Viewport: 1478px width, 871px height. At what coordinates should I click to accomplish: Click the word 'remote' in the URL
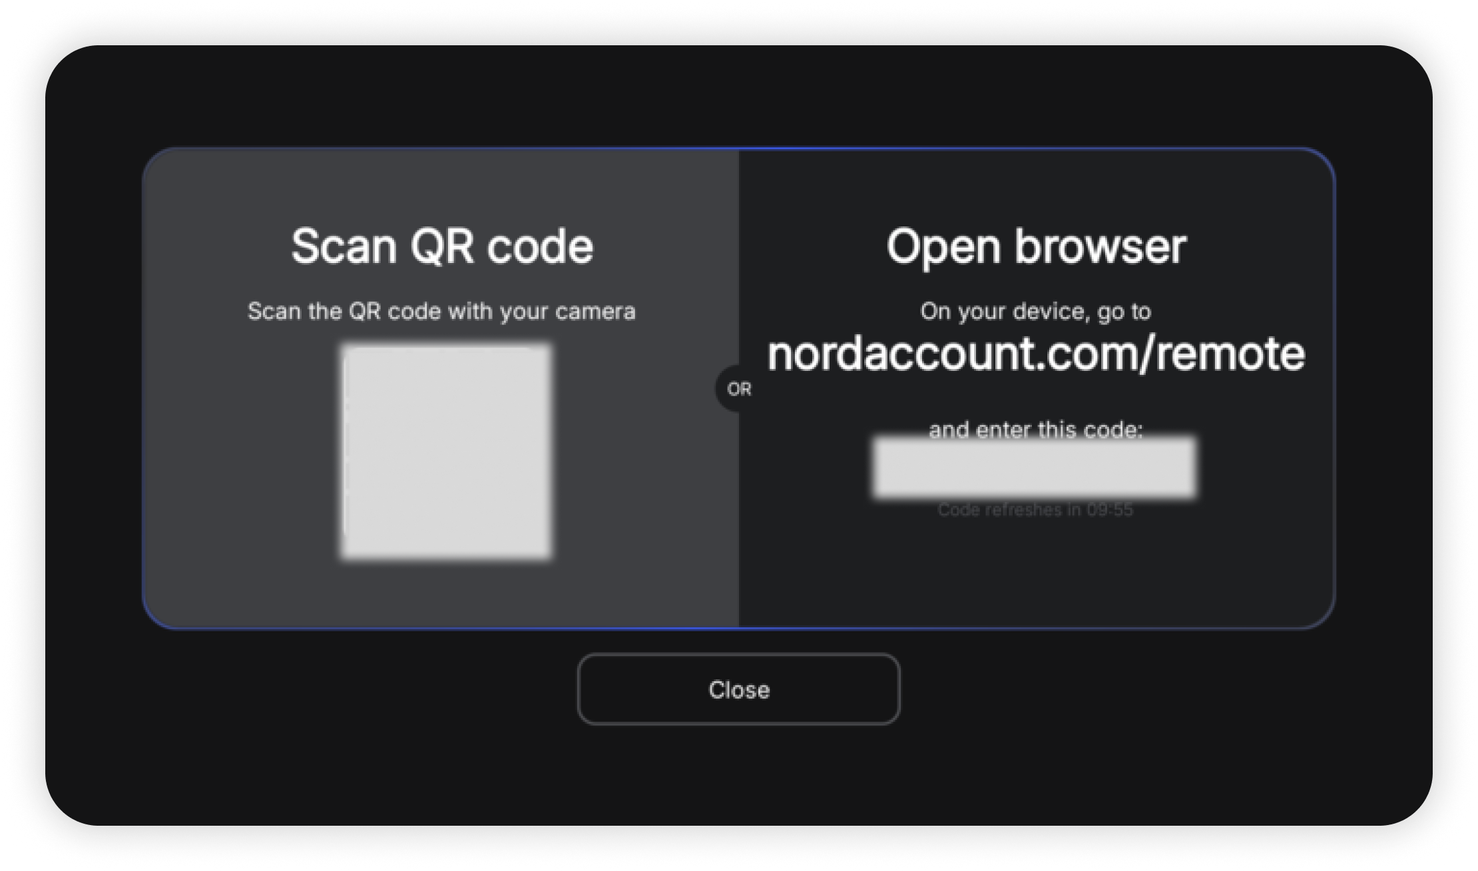[x=1230, y=353]
